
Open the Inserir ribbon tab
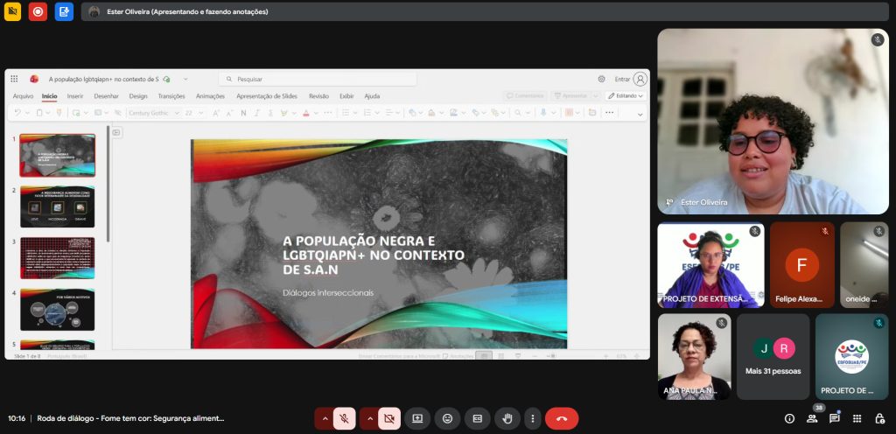(75, 96)
